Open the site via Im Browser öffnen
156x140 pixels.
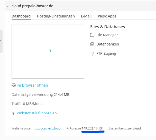tap(32, 85)
